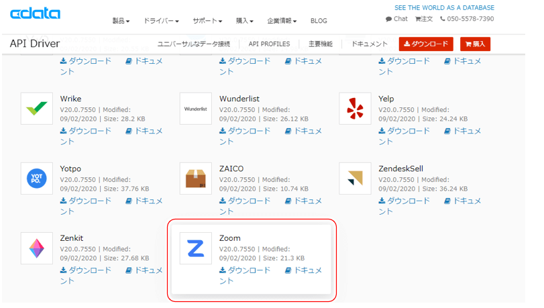Go to the 主要機能 section
544x308 pixels.
[321, 44]
